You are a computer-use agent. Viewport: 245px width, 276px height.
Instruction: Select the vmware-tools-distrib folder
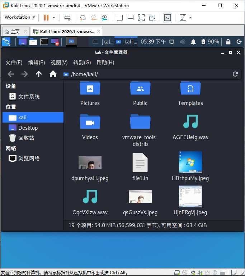point(140,130)
